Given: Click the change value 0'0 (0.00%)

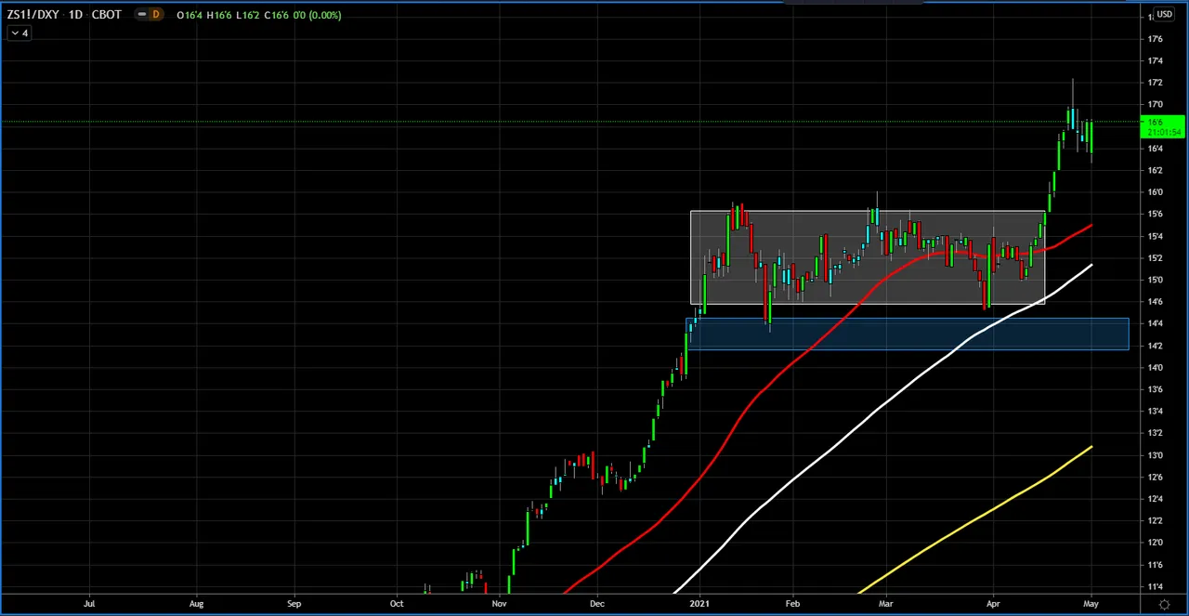Looking at the screenshot, I should pos(316,15).
